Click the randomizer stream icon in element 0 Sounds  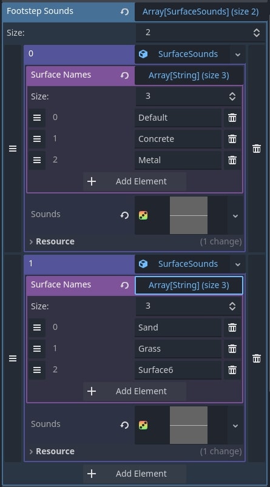pos(143,215)
